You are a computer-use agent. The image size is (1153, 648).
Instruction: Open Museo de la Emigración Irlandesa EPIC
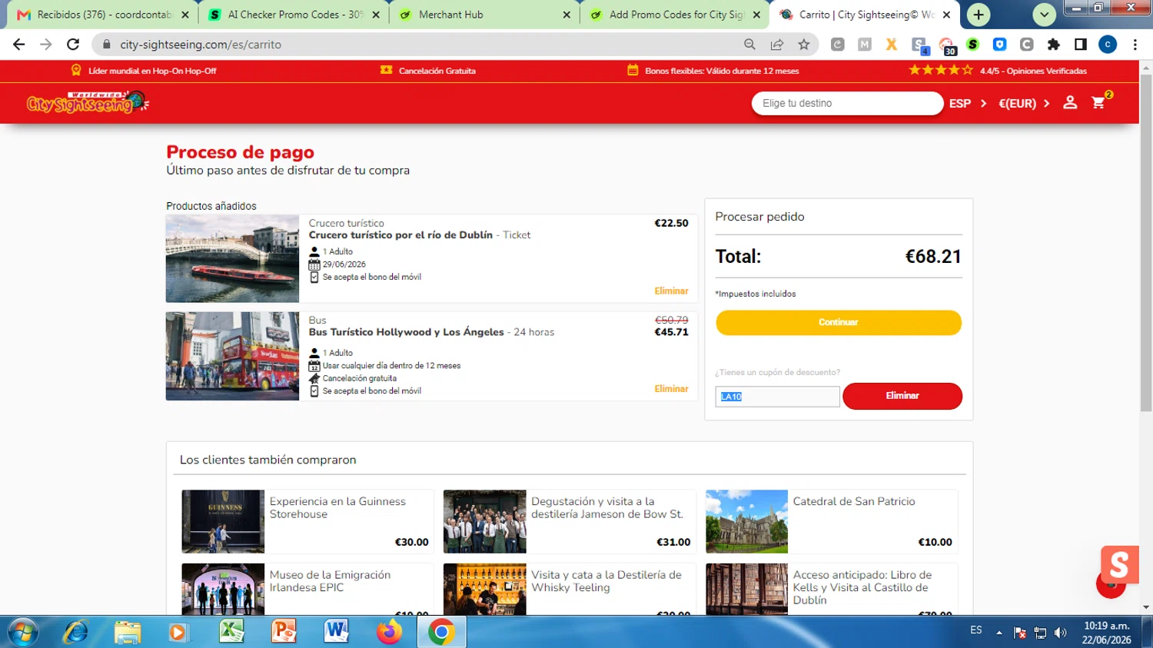[307, 589]
